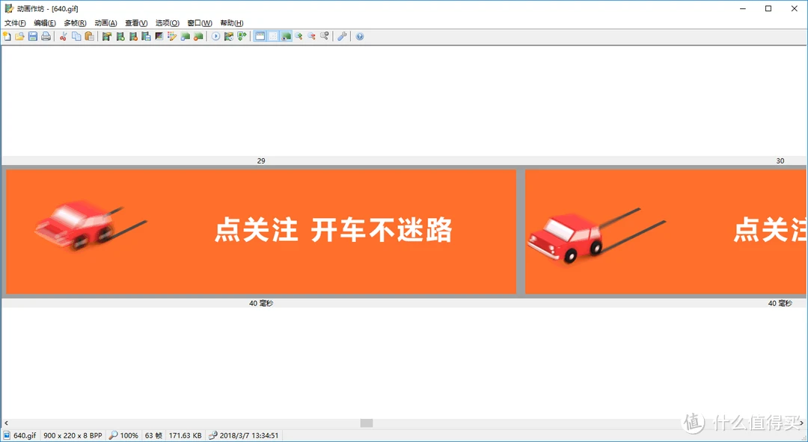Minimize the 动画作坊 window

tap(743, 9)
